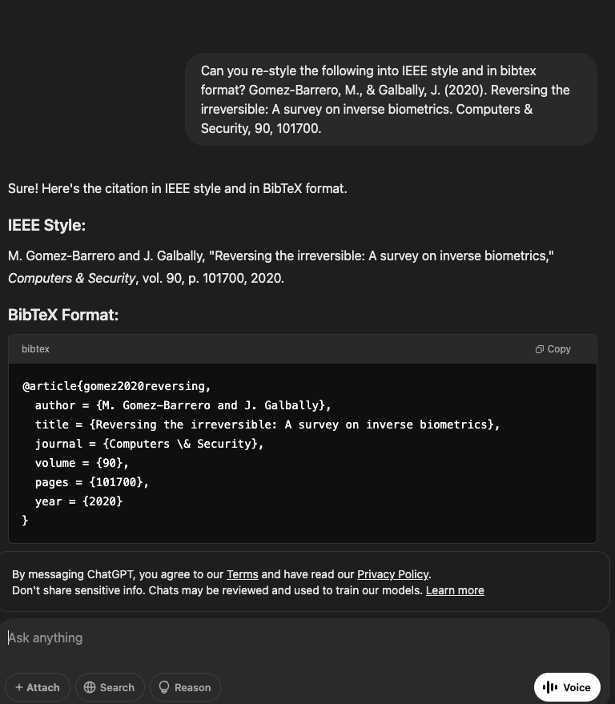The height and width of the screenshot is (704, 615).
Task: Click the pages = {101700} code line
Action: click(x=91, y=482)
